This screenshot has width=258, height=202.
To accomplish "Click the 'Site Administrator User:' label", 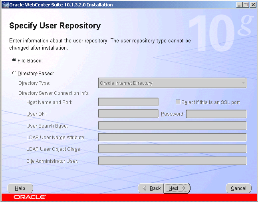I will [52, 161].
